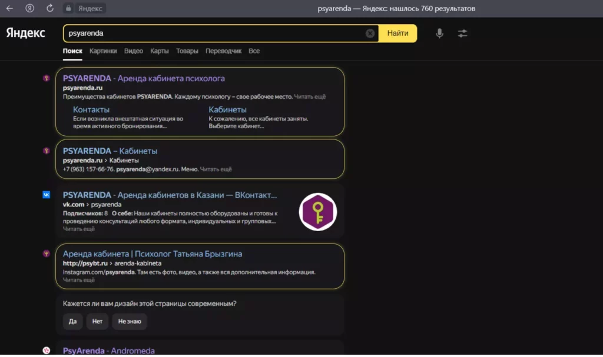Expand Читать ещё in the first result
Viewport: 603px width, 357px height.
310,97
